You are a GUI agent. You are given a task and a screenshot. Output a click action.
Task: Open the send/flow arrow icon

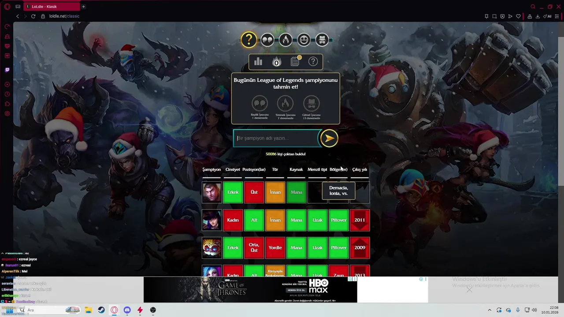click(510, 16)
